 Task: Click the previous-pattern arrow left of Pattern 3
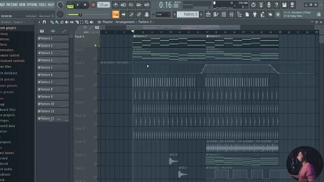tap(175, 15)
